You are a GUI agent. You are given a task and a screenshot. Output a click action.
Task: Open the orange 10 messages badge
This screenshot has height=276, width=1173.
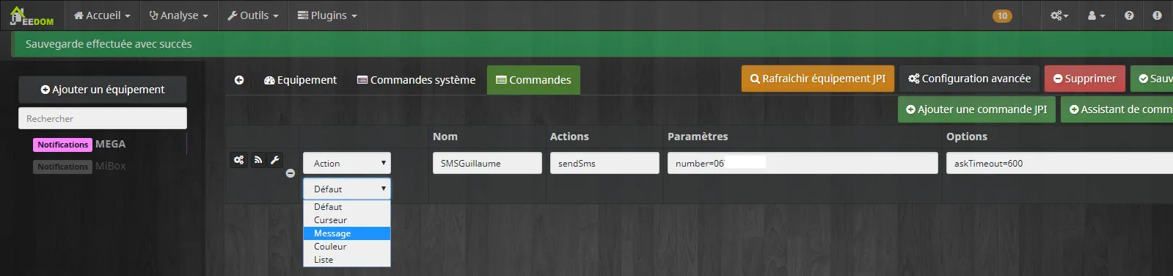1002,15
